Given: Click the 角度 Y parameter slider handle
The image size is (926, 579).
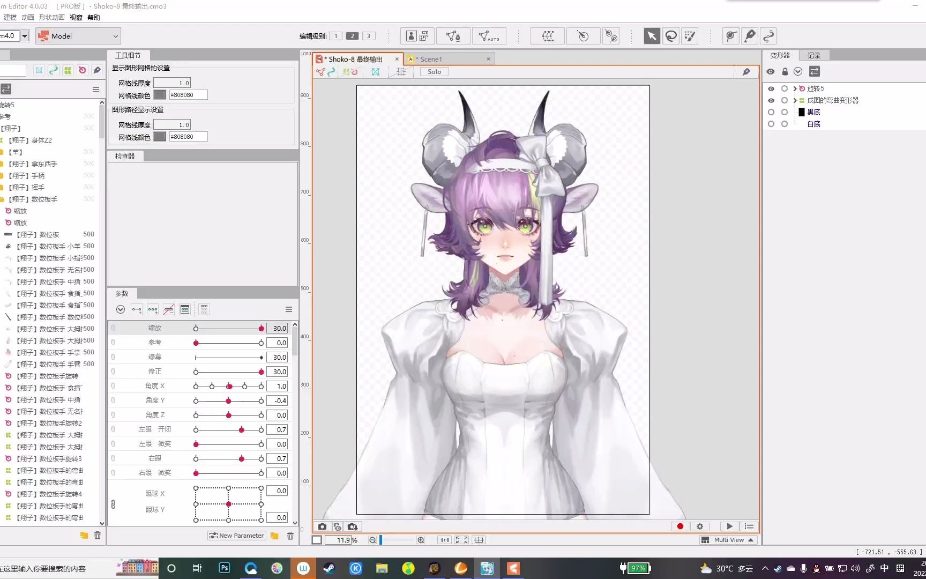Looking at the screenshot, I should coord(229,400).
